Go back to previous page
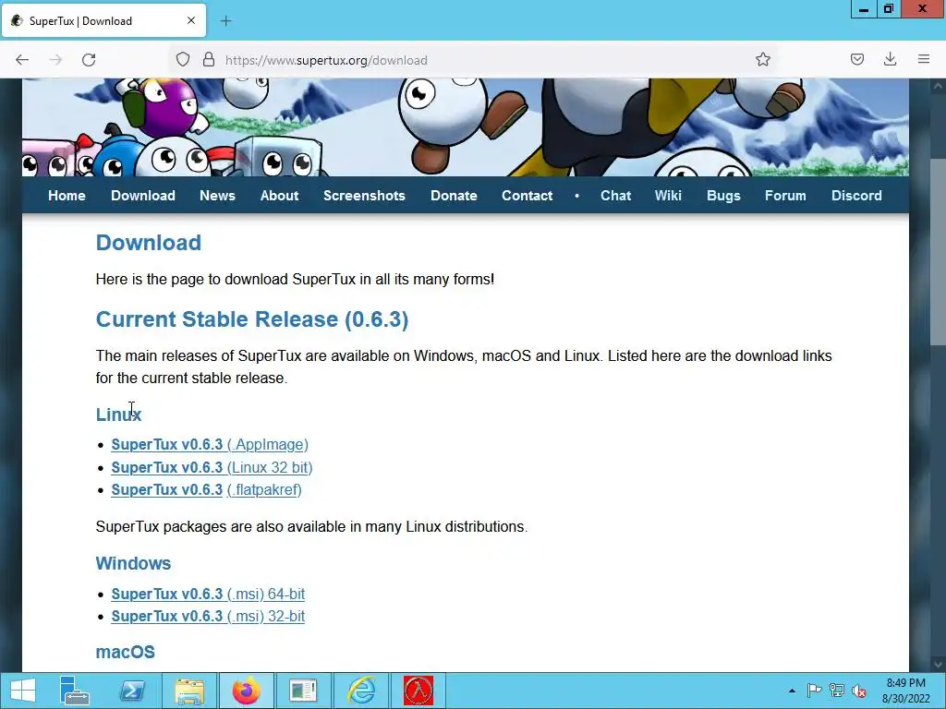Screen dimensions: 946x709 tap(22, 60)
